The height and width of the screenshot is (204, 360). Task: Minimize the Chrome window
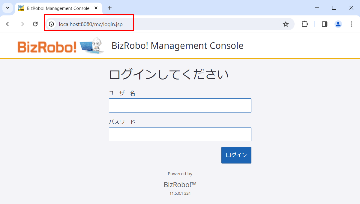point(317,8)
